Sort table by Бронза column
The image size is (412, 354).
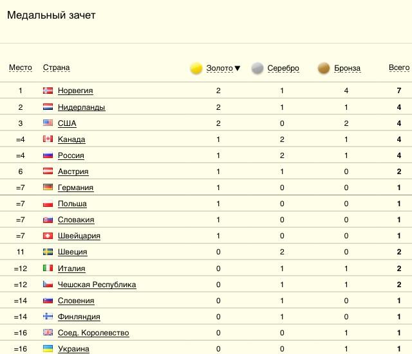pos(347,68)
